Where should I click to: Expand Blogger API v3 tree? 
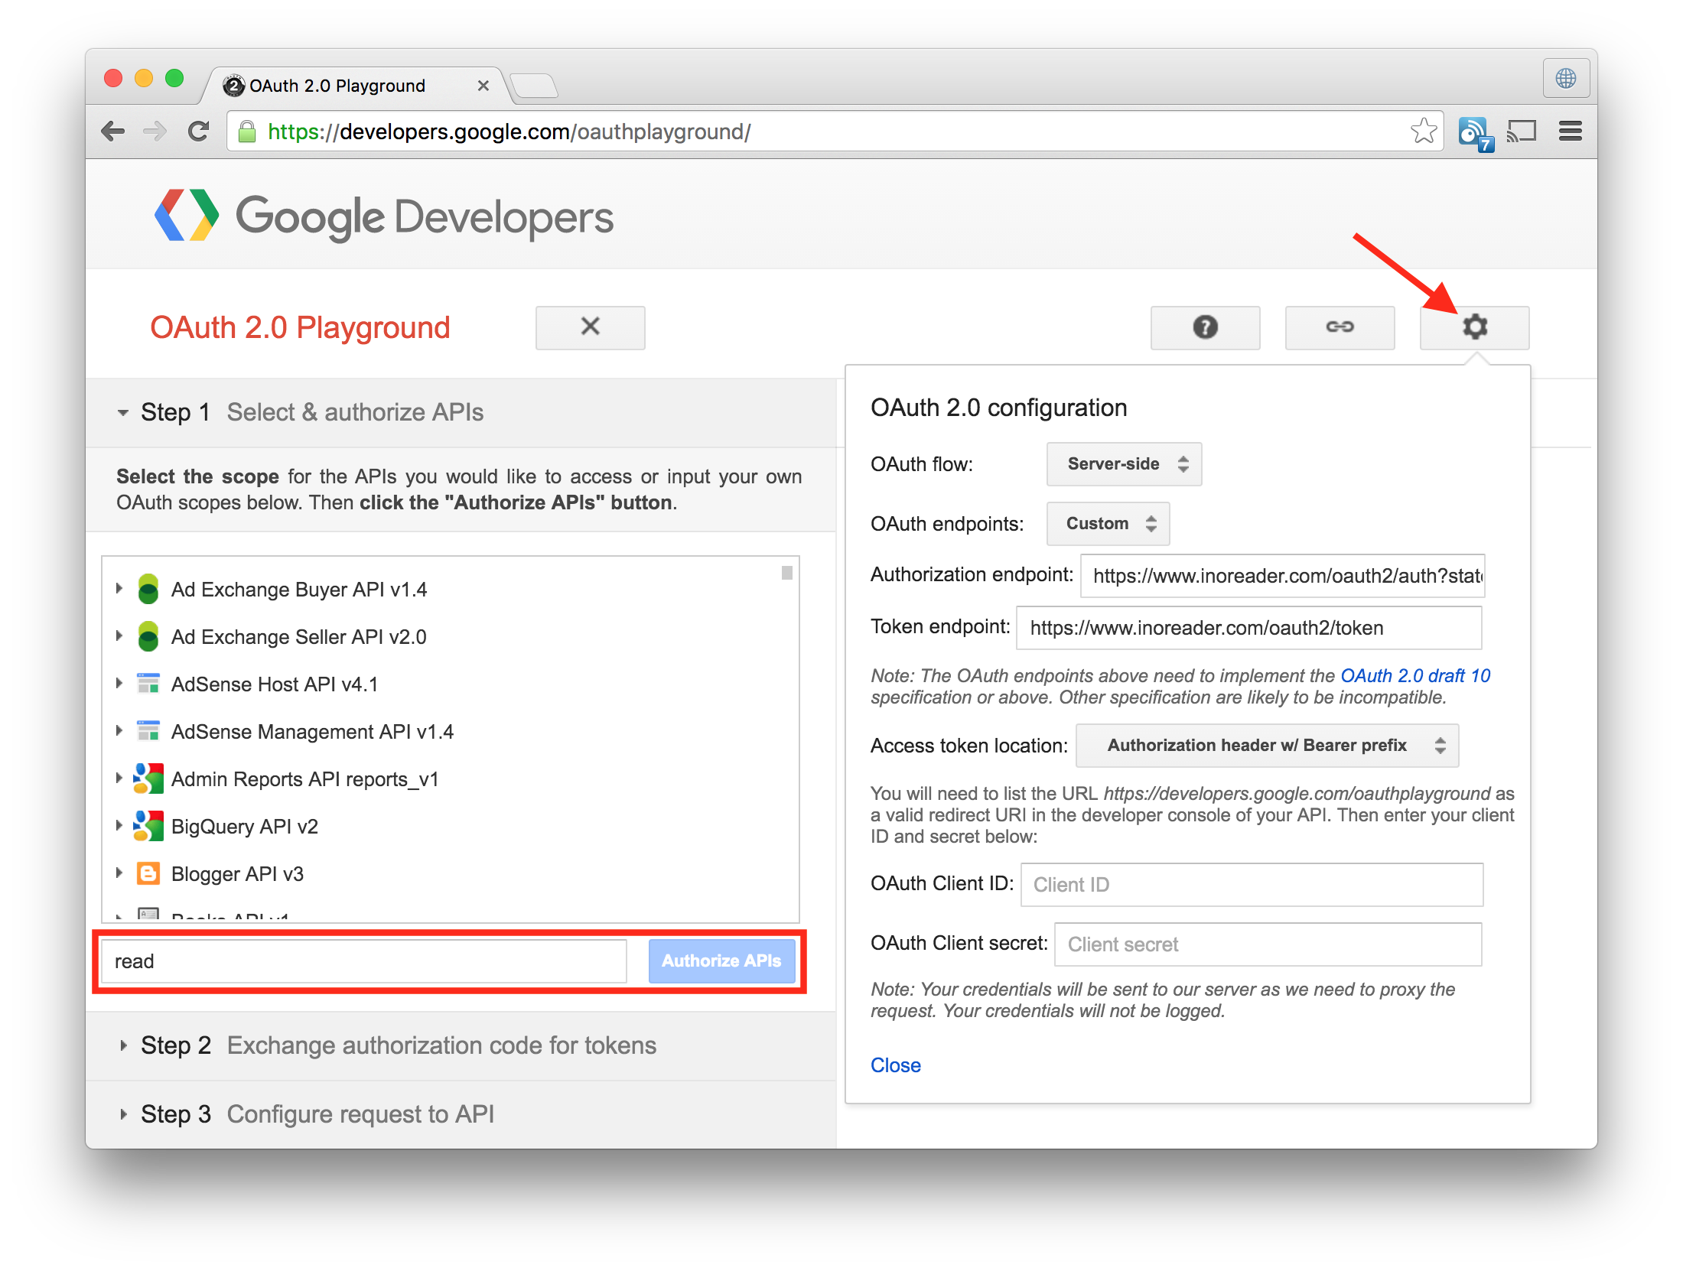point(119,873)
